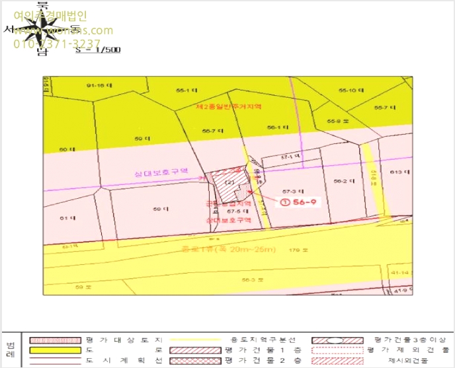Select parcel label 56-2 대

344,181
